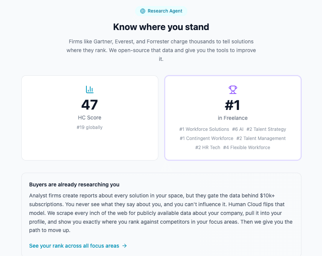Select the #2 Talent Management tag
Screen dimensions: 322x256
coord(261,138)
